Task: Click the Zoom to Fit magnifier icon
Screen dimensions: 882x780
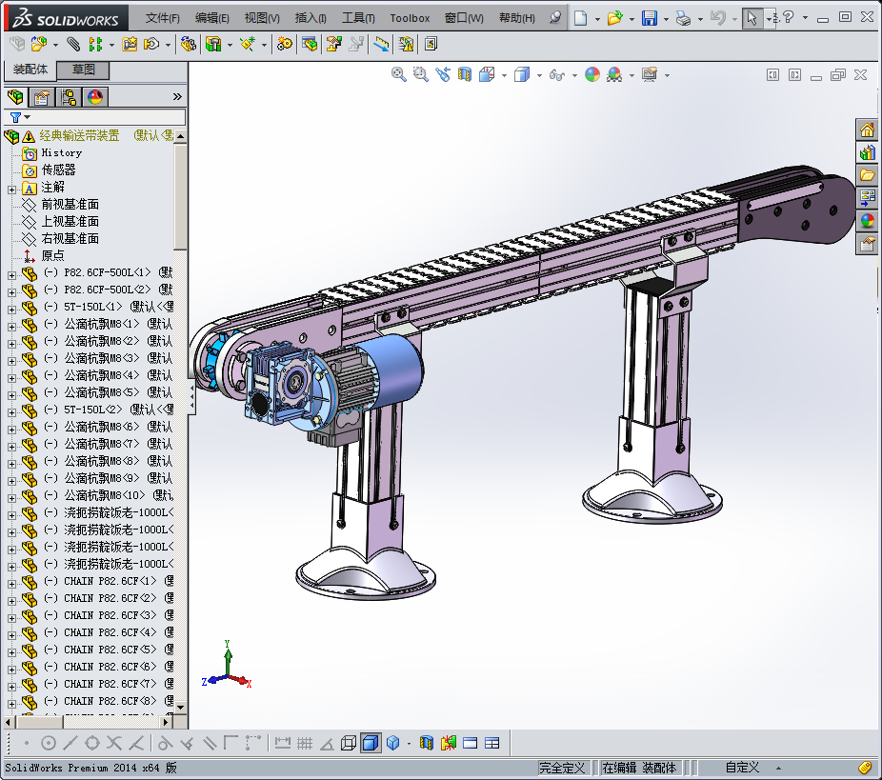Action: (399, 74)
